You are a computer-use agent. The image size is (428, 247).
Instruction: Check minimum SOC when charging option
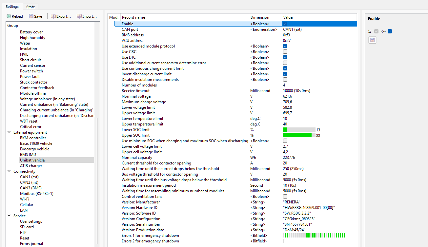point(285,141)
